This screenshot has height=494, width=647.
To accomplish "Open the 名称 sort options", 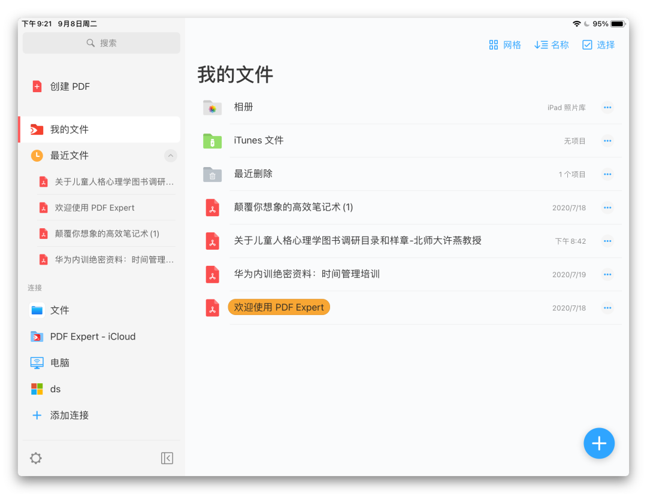I will [x=551, y=45].
